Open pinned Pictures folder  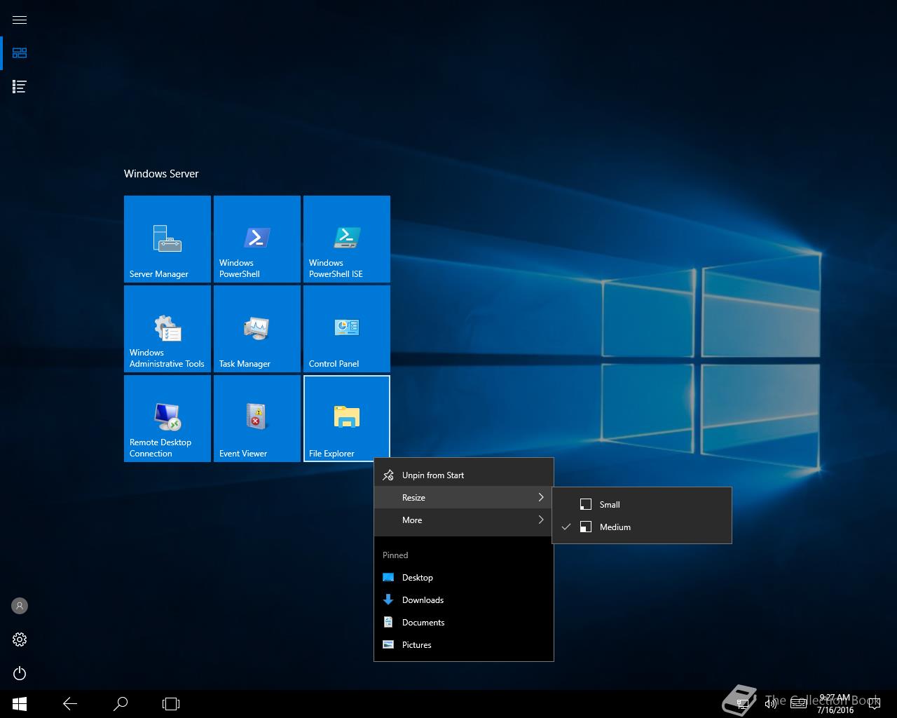click(x=464, y=645)
